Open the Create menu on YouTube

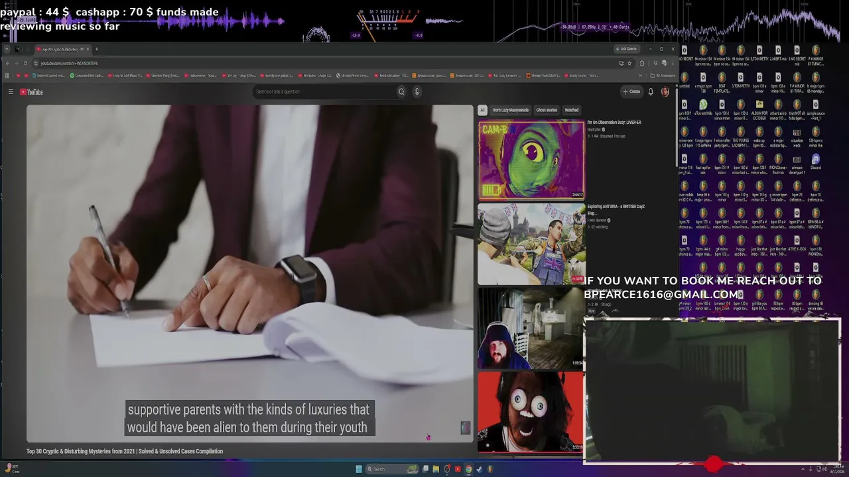631,92
